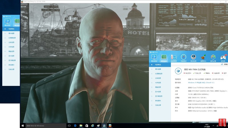This screenshot has width=228, height=128.
Task: Open File Explorer from the taskbar
Action: point(81,126)
